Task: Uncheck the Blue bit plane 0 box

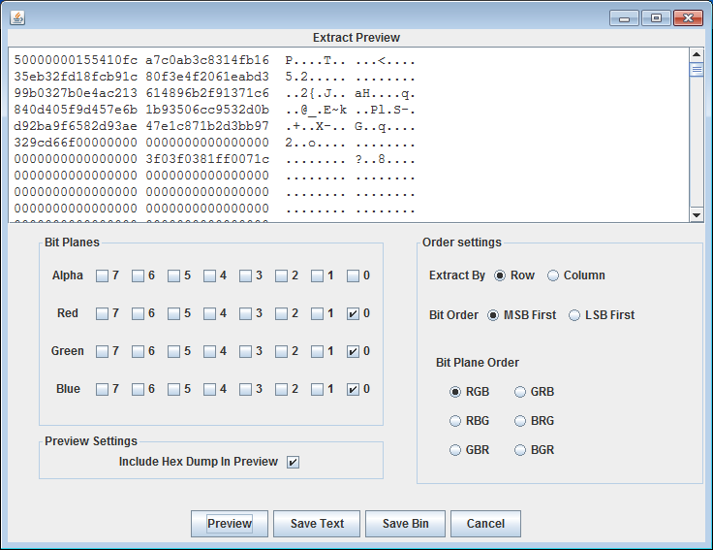Action: point(354,389)
